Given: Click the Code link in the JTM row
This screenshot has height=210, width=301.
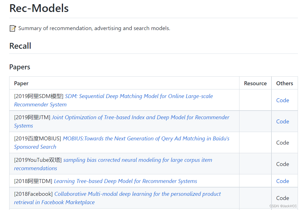Looking at the screenshot, I should tap(283, 121).
